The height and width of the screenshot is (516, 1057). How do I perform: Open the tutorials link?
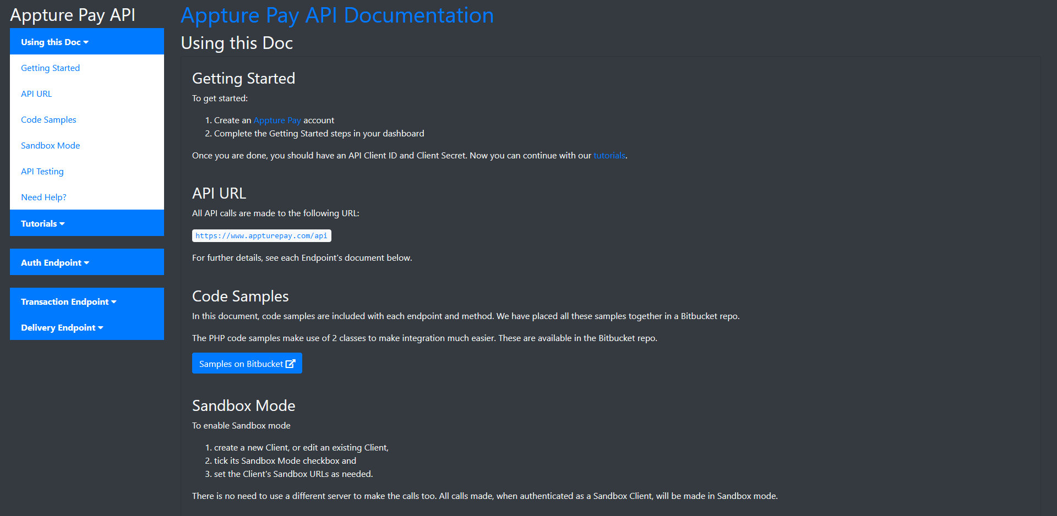click(609, 155)
